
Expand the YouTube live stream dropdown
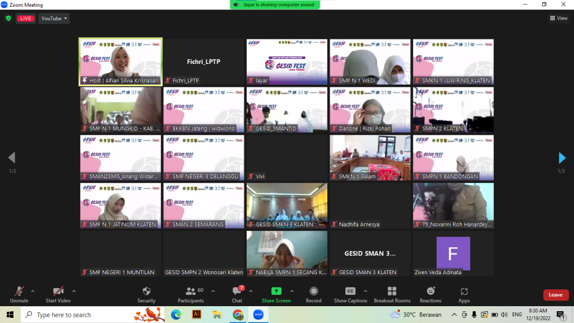tap(54, 19)
